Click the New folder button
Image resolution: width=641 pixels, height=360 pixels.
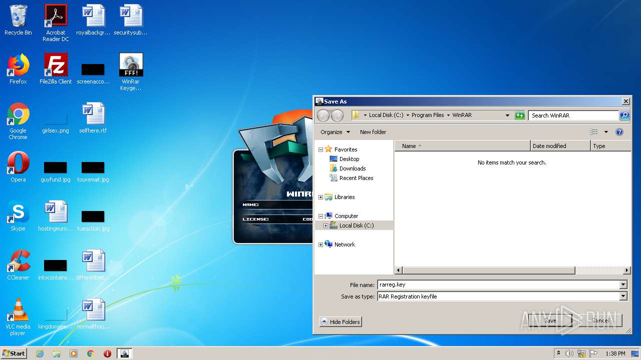(373, 132)
